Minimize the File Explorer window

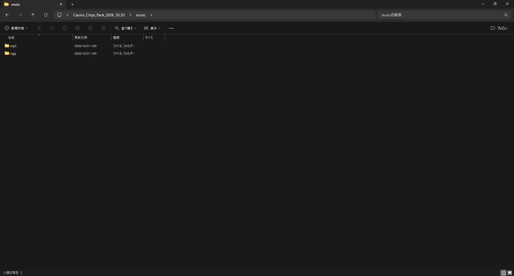coord(483,4)
